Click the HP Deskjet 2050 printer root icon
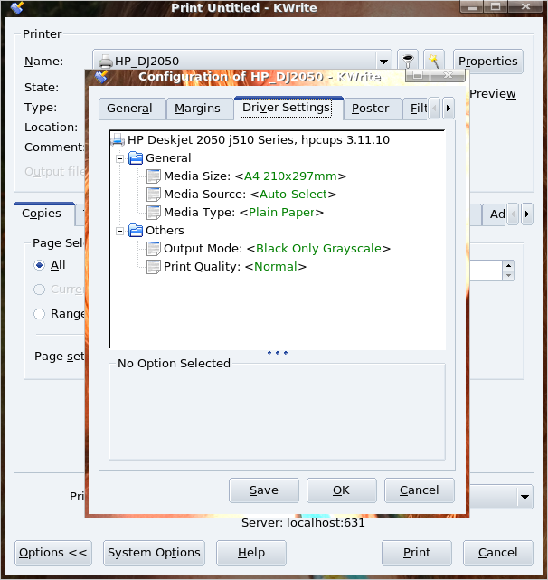 coord(118,140)
